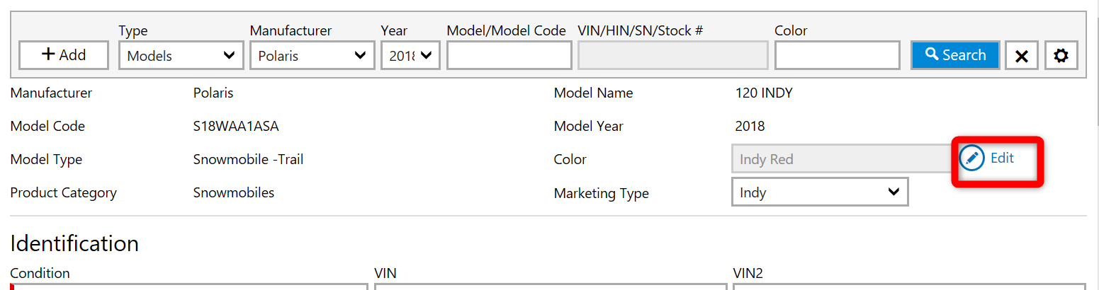The height and width of the screenshot is (290, 1099).
Task: Click the Identification section heading
Action: coord(74,243)
